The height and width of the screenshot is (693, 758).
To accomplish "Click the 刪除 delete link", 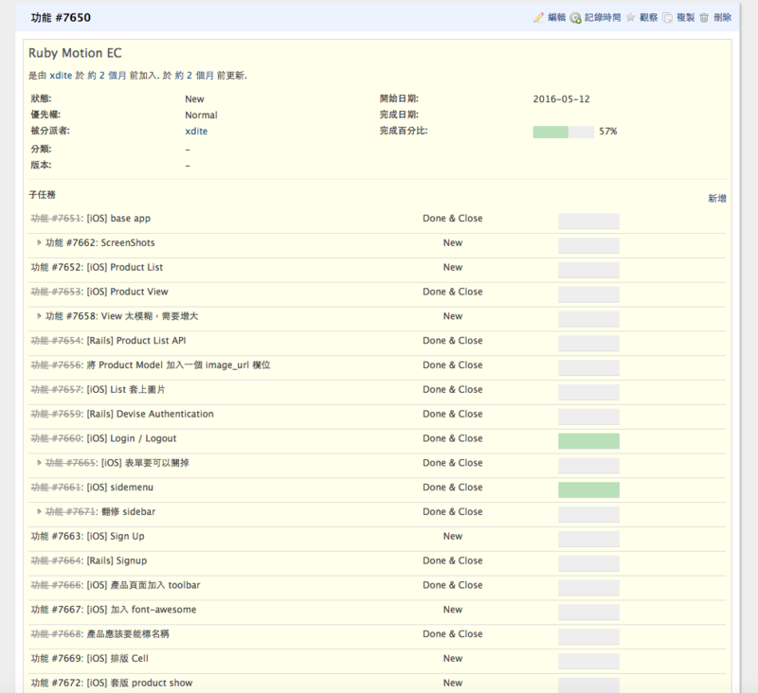I will coord(722,18).
